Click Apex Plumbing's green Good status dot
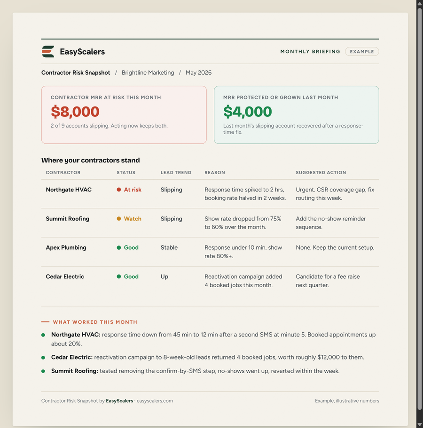 118,248
